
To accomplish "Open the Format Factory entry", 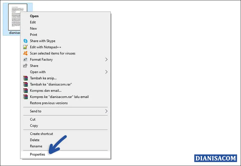I will point(65,59).
